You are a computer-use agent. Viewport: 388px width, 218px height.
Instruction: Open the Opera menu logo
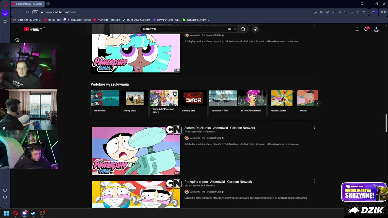(x=5, y=4)
